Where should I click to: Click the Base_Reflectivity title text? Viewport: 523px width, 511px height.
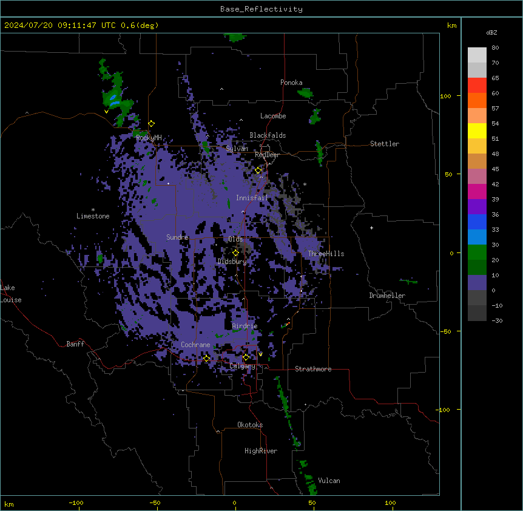pyautogui.click(x=261, y=9)
